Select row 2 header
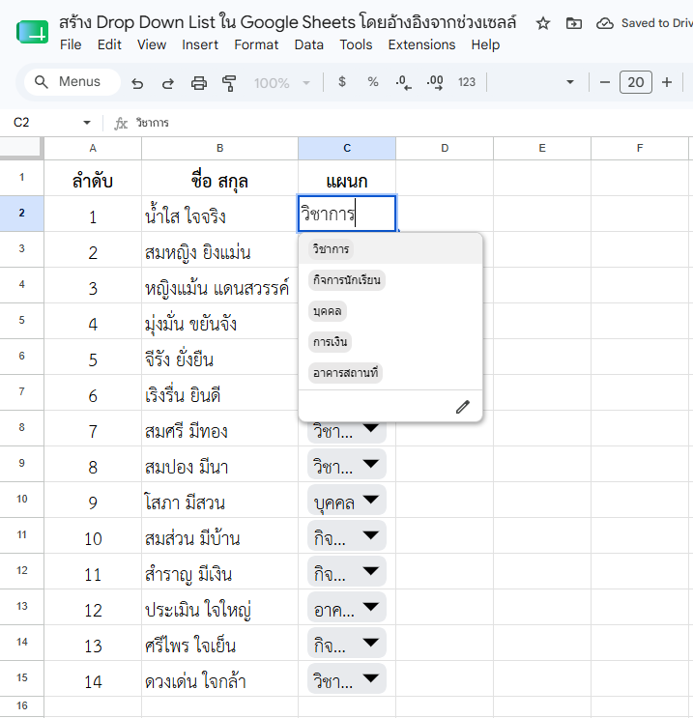Image resolution: width=693 pixels, height=718 pixels. click(21, 214)
